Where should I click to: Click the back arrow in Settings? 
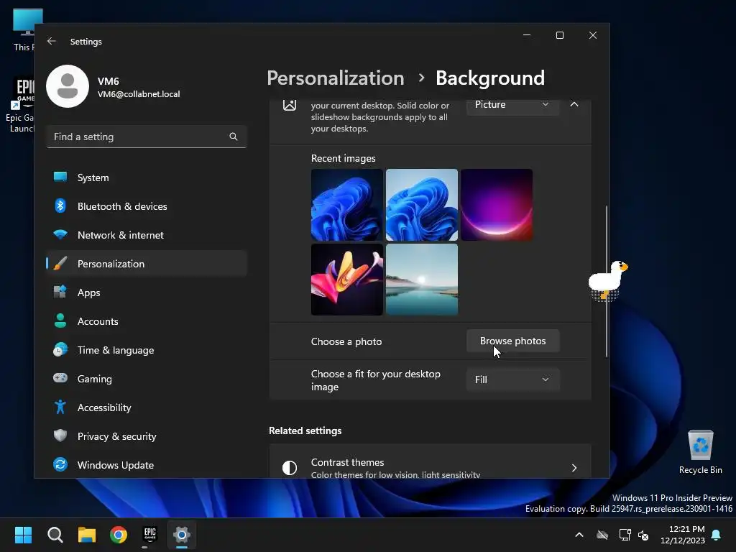pyautogui.click(x=52, y=41)
